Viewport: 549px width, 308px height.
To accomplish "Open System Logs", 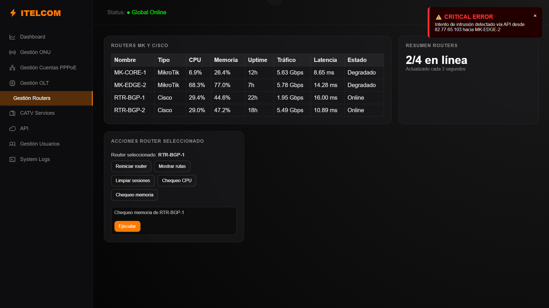I will coord(46,159).
